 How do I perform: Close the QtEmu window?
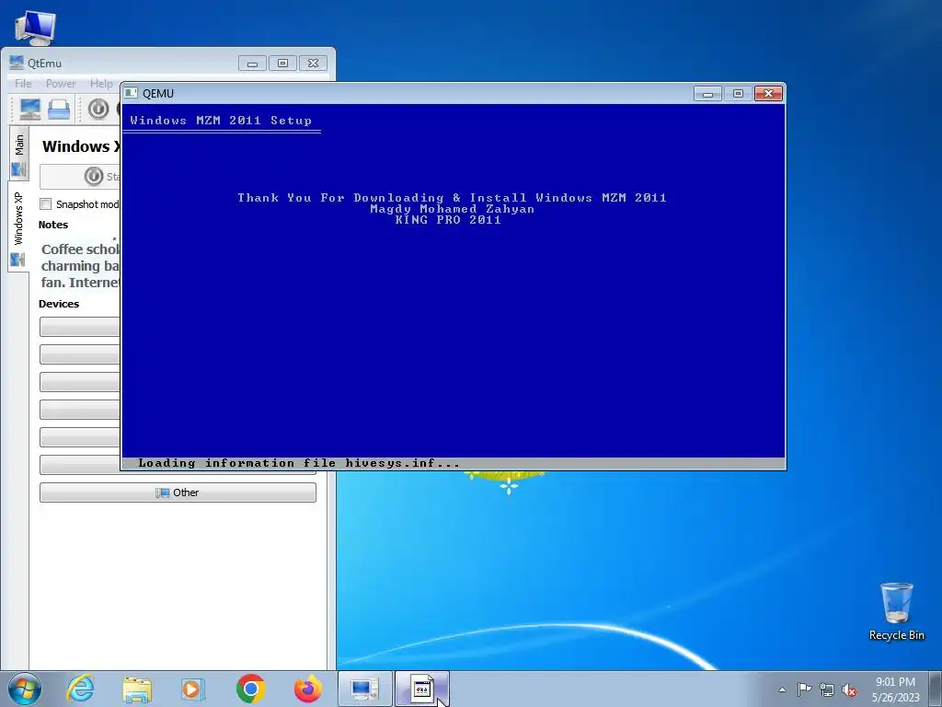[x=313, y=64]
